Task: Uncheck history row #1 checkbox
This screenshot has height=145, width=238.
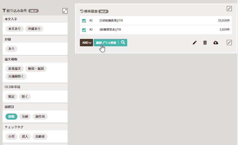Action: pyautogui.click(x=84, y=21)
